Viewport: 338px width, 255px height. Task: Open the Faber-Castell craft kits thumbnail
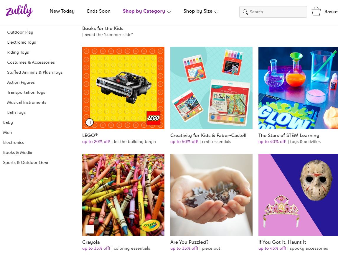tap(211, 88)
